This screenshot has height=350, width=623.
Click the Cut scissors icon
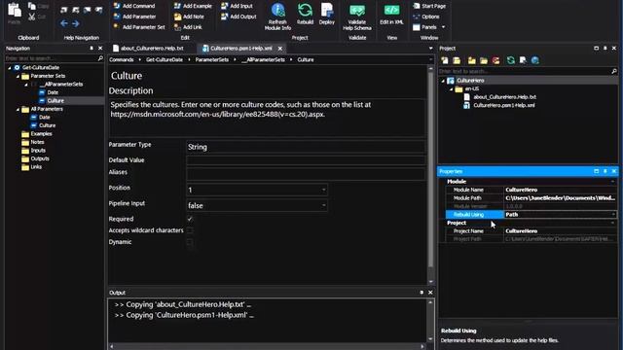(32, 17)
